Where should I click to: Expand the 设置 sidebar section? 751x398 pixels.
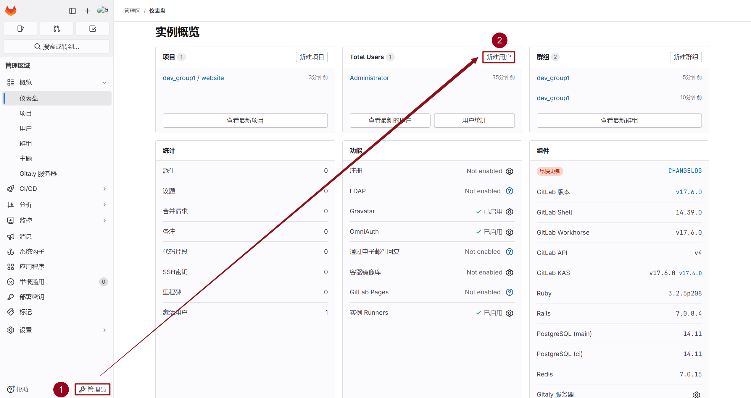coord(57,330)
